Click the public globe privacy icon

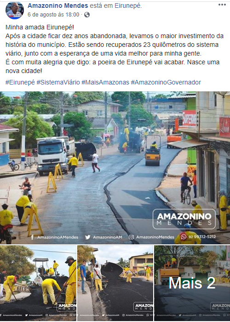tap(87, 15)
